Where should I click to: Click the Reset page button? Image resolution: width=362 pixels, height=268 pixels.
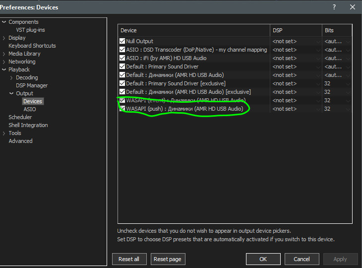[x=168, y=259]
